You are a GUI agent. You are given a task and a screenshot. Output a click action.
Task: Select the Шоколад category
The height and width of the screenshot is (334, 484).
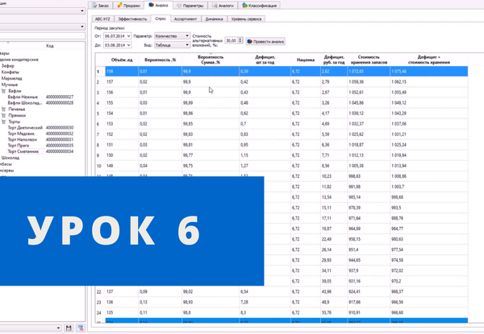click(x=10, y=158)
